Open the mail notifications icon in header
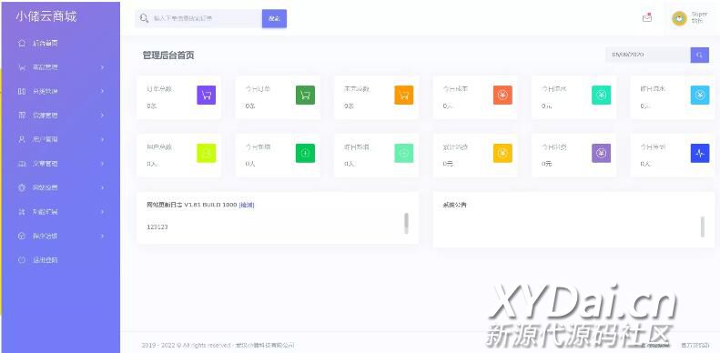This screenshot has width=720, height=353. (x=647, y=18)
